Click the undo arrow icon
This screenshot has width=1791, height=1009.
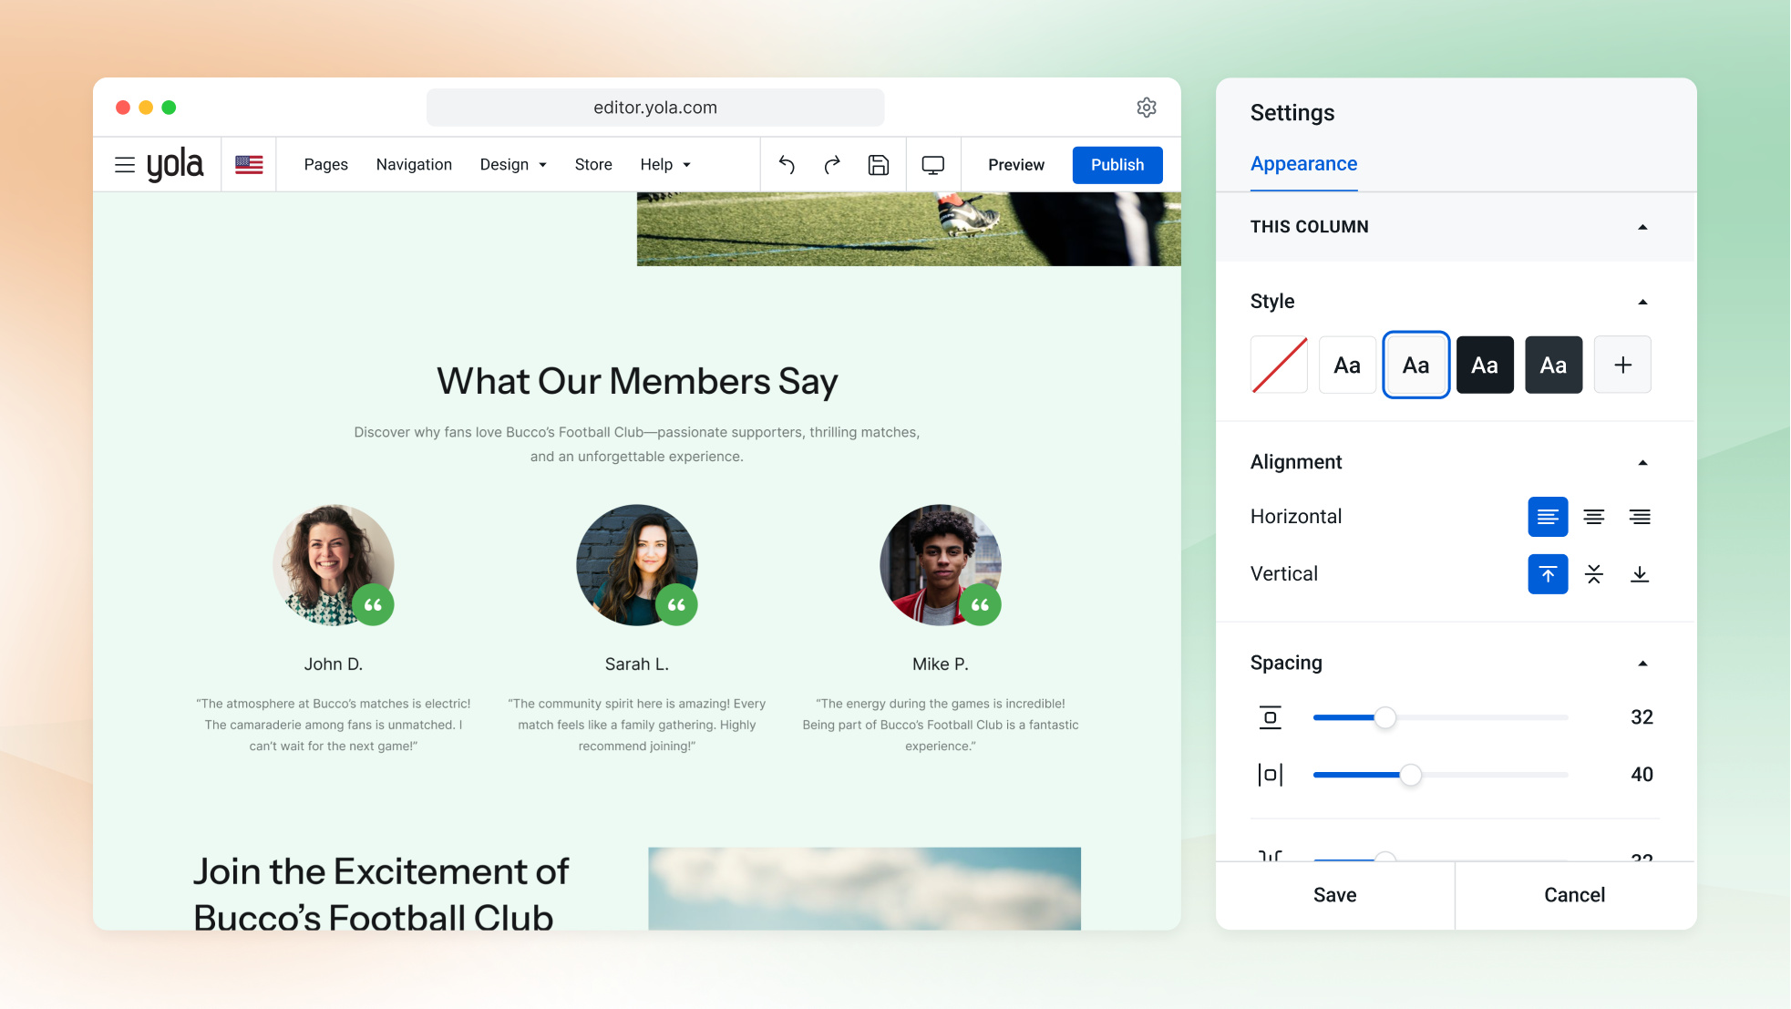click(787, 165)
